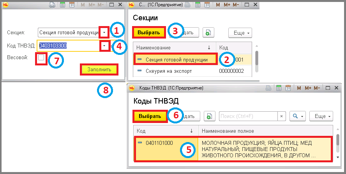This screenshot has height=174, width=346.
Task: Open the calendar icon in the Секции window
Action: [x=207, y=5]
